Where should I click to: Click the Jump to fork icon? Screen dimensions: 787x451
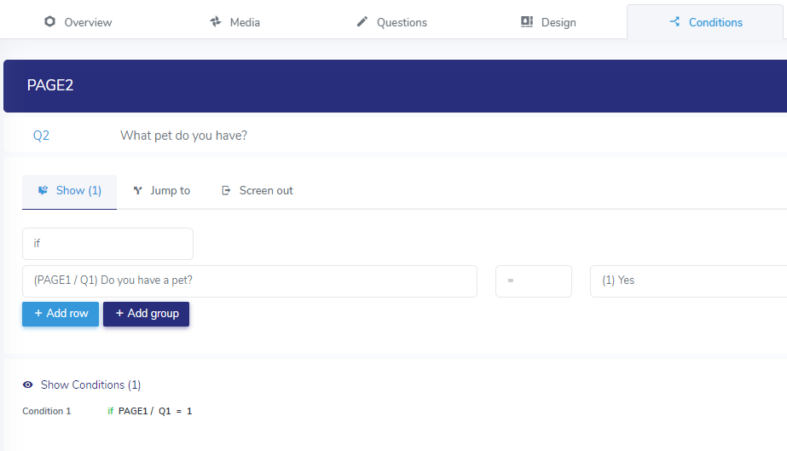coord(137,191)
